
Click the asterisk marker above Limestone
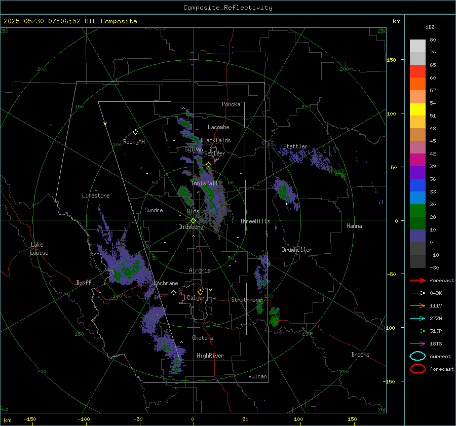coord(96,191)
